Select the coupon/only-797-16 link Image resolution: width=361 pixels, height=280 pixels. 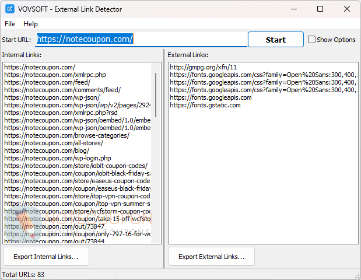(78, 235)
